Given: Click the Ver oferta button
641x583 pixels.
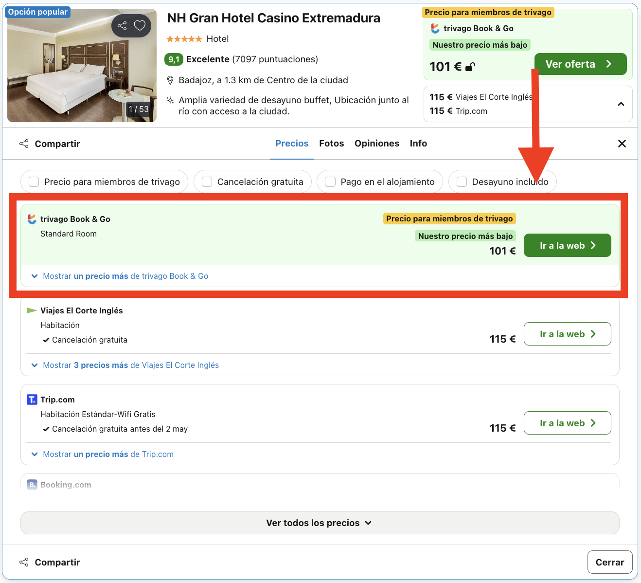Looking at the screenshot, I should point(580,64).
